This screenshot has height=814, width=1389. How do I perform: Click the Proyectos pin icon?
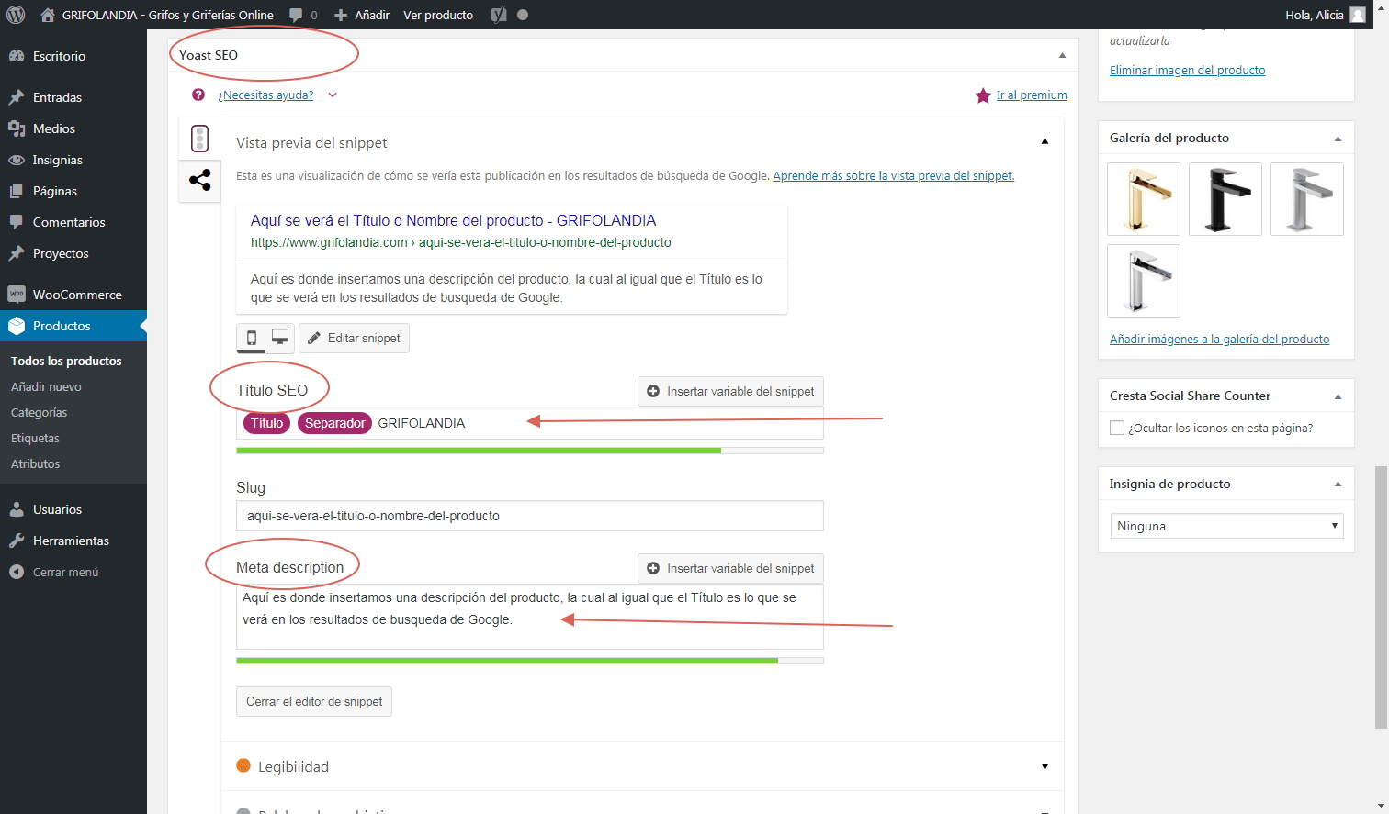click(17, 253)
